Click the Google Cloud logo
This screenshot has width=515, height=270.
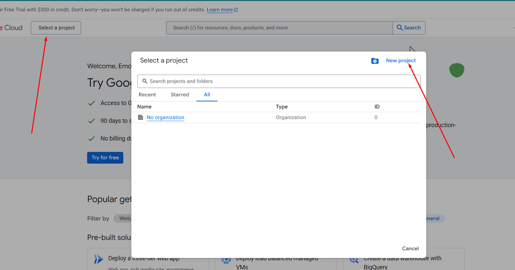pyautogui.click(x=11, y=28)
